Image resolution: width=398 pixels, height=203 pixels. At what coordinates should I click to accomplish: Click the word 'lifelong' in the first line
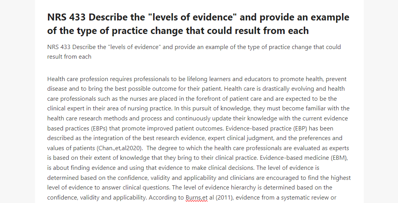click(x=197, y=79)
